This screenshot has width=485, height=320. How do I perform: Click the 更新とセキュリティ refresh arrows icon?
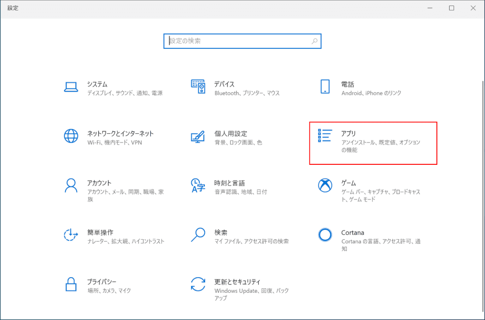(x=198, y=284)
